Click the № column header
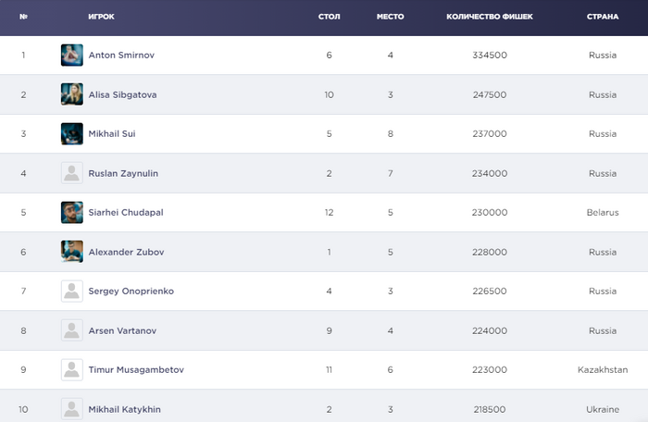 pyautogui.click(x=23, y=17)
